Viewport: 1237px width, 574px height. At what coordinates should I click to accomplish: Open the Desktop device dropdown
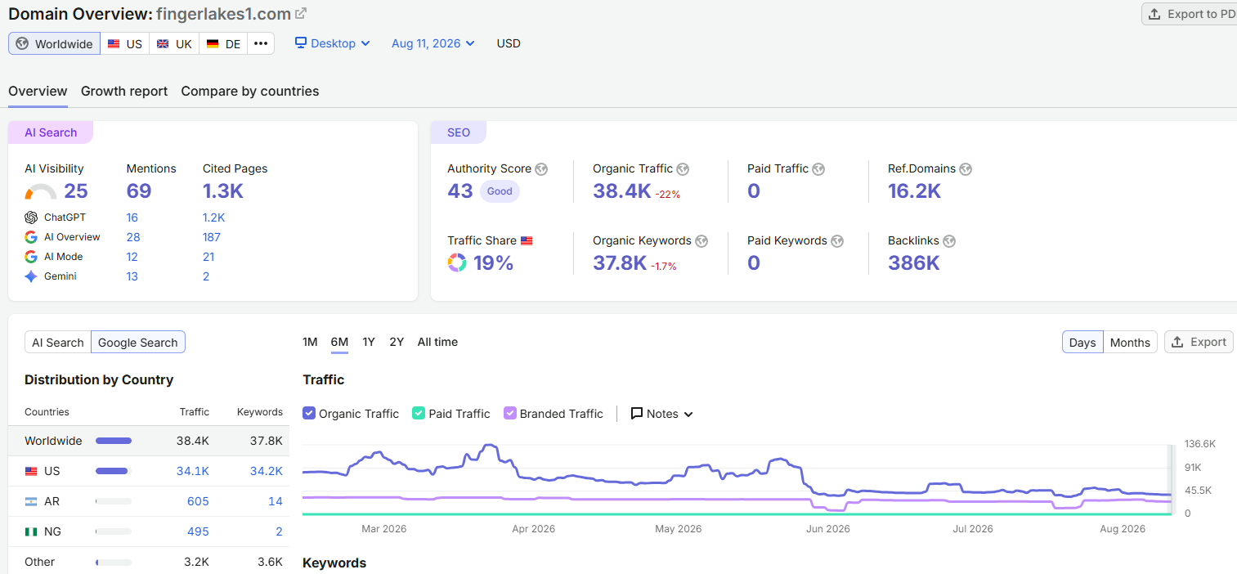point(333,43)
